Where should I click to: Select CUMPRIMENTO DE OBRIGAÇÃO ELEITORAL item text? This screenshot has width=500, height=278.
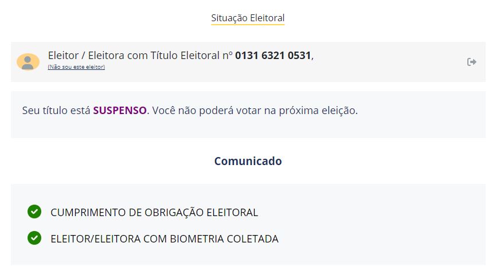[x=154, y=212]
